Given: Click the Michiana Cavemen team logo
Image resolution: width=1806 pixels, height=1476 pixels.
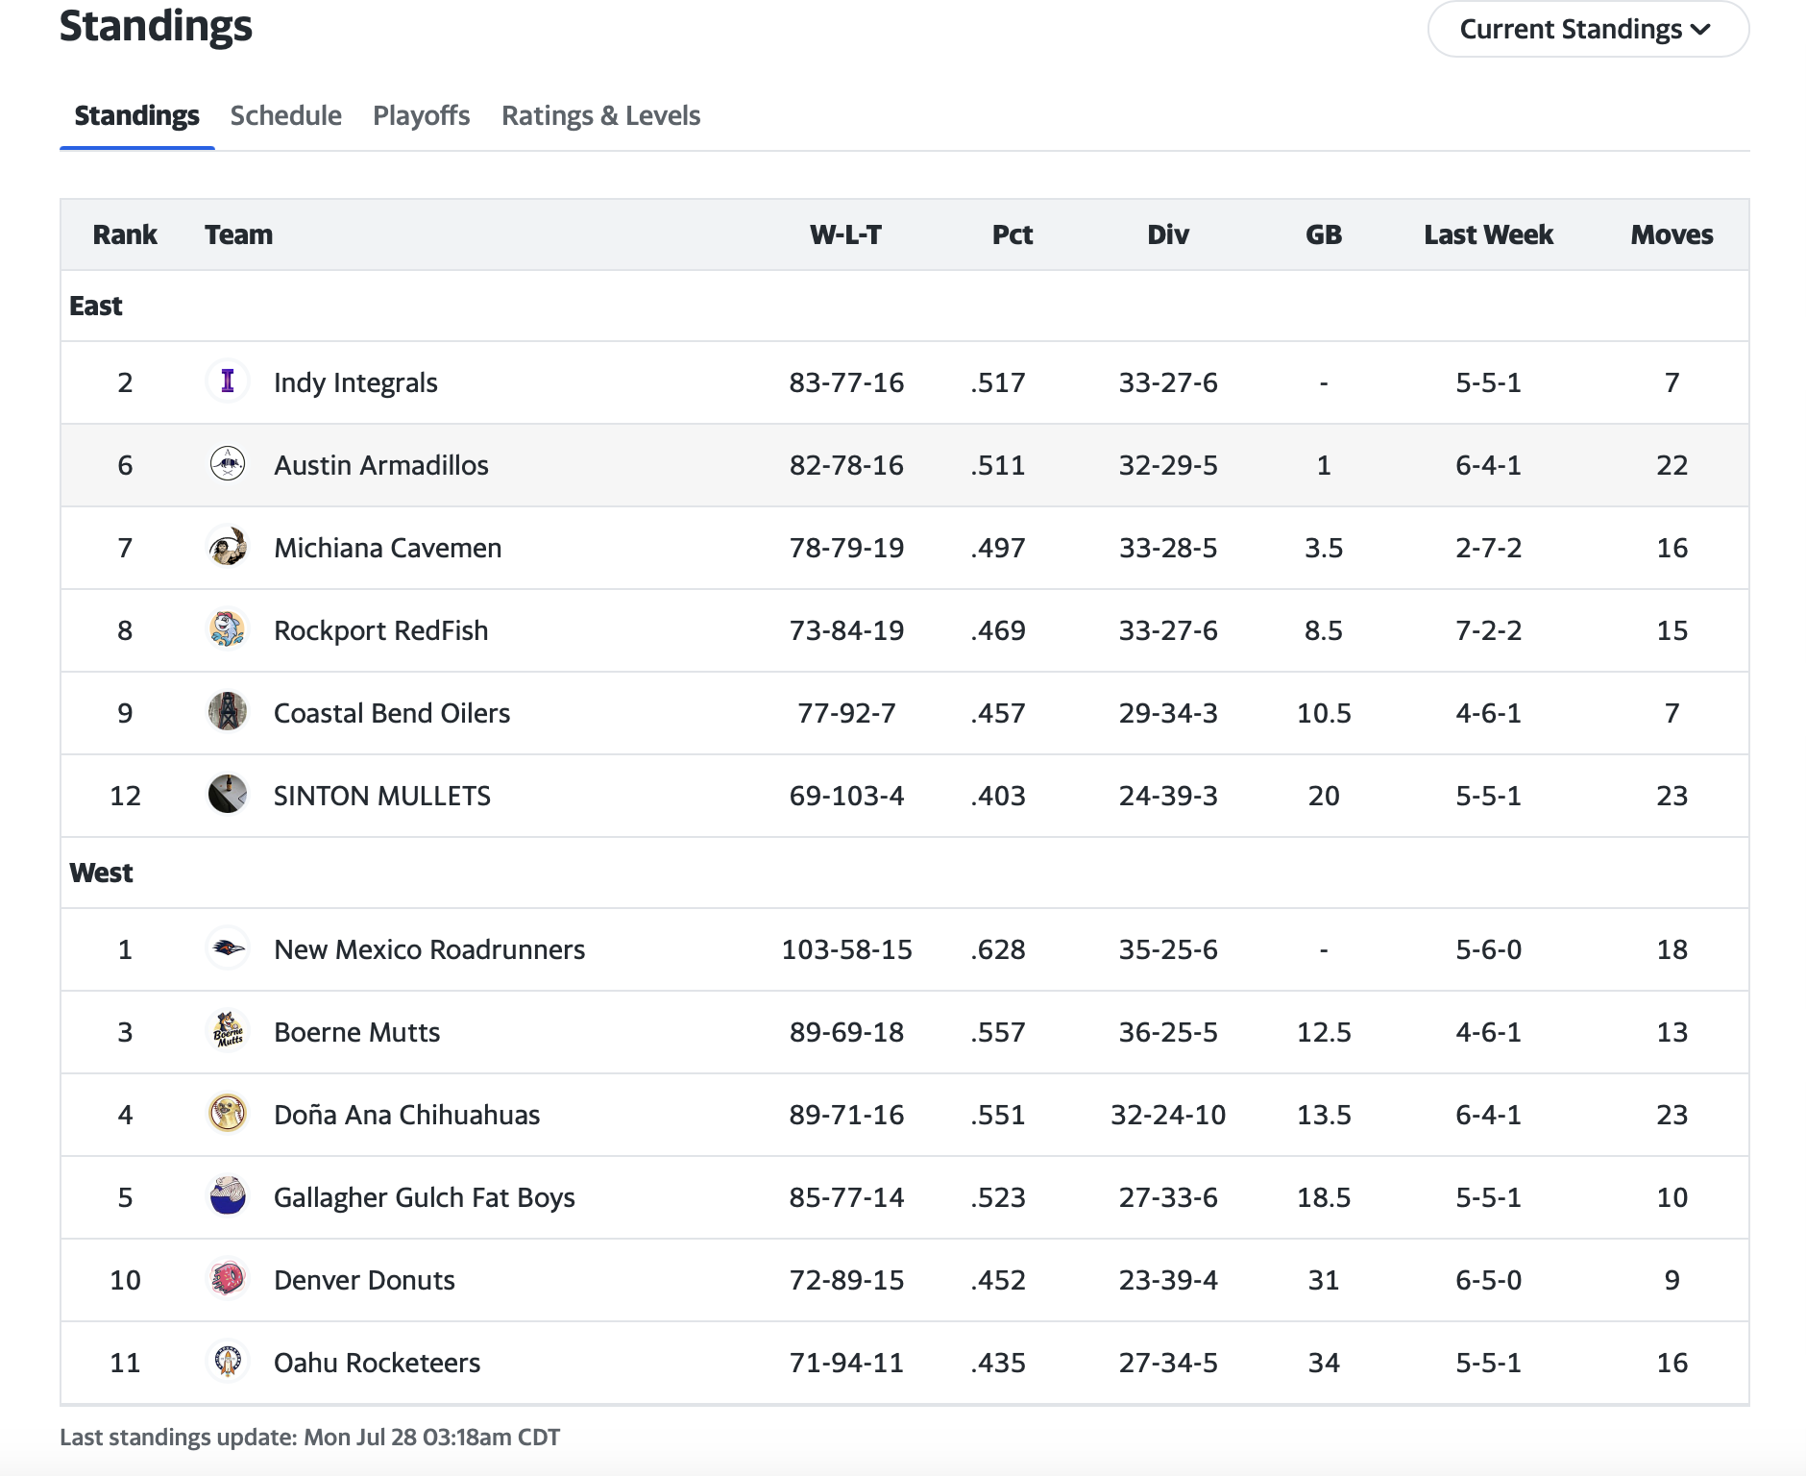Looking at the screenshot, I should click(228, 548).
